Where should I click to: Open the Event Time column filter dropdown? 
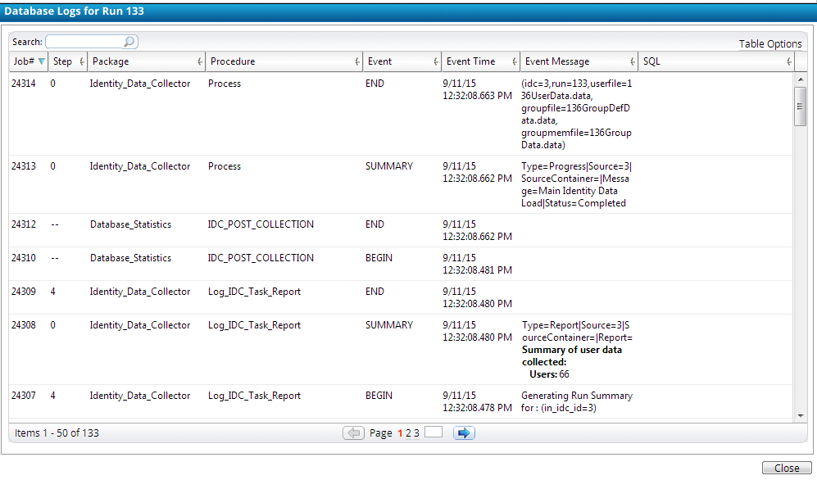point(516,61)
